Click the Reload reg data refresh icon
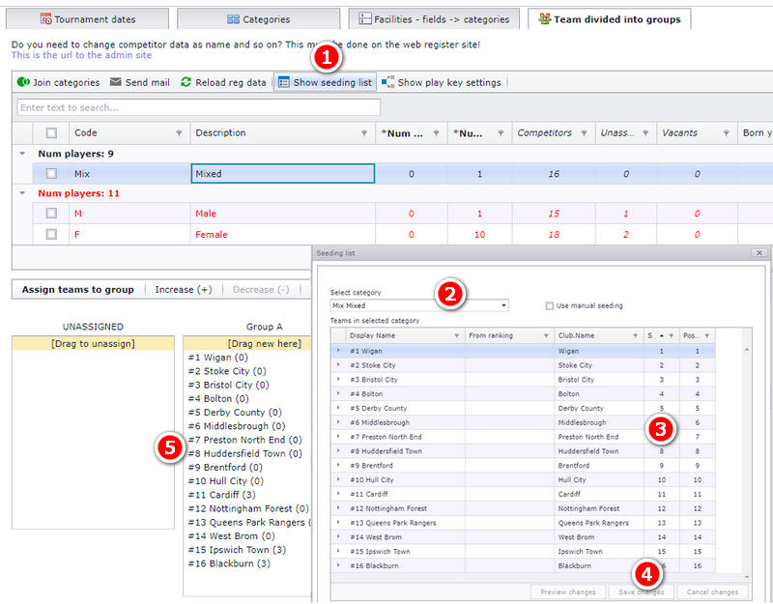 [186, 82]
